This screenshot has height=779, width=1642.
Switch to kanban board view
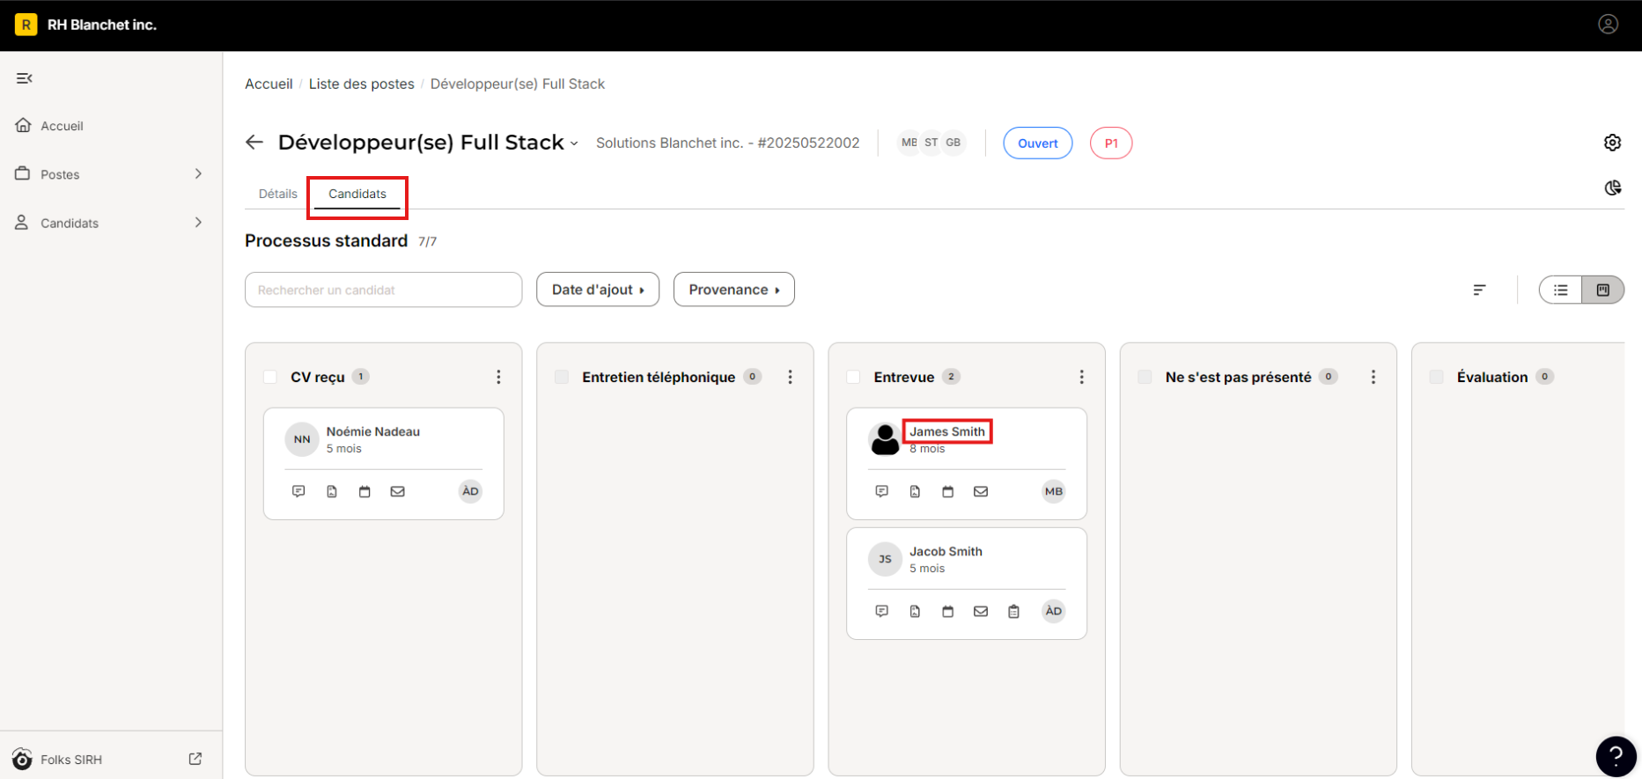point(1602,290)
